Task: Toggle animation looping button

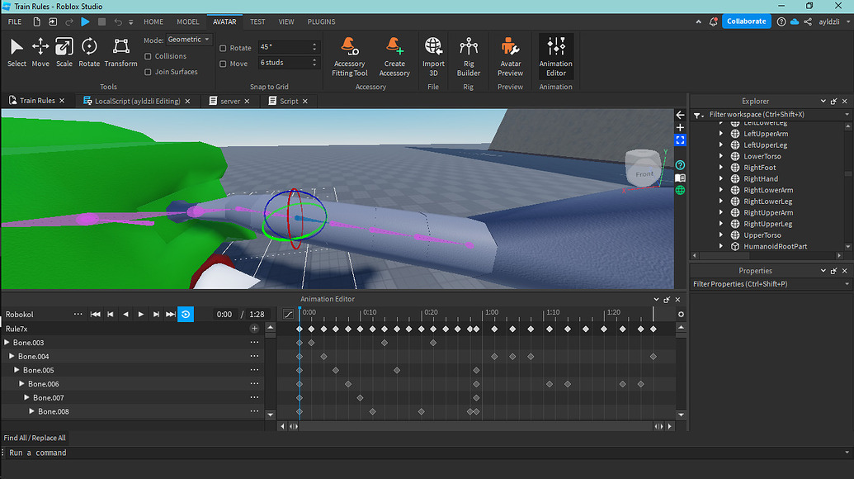Action: 186,315
